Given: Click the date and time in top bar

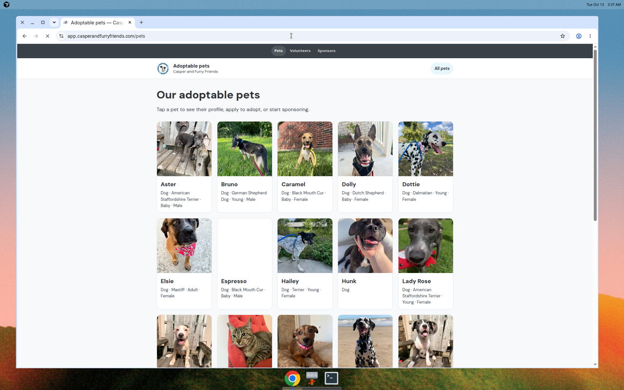Looking at the screenshot, I should tap(604, 4).
